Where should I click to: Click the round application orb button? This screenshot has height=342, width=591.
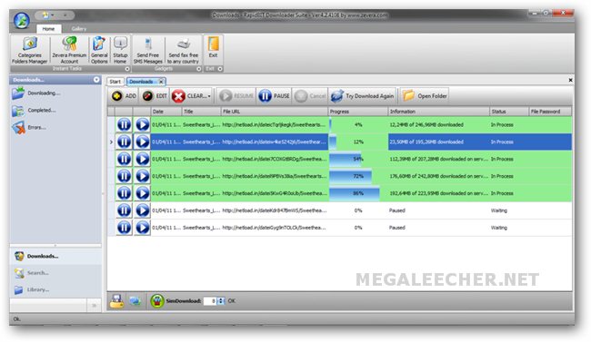(x=22, y=20)
